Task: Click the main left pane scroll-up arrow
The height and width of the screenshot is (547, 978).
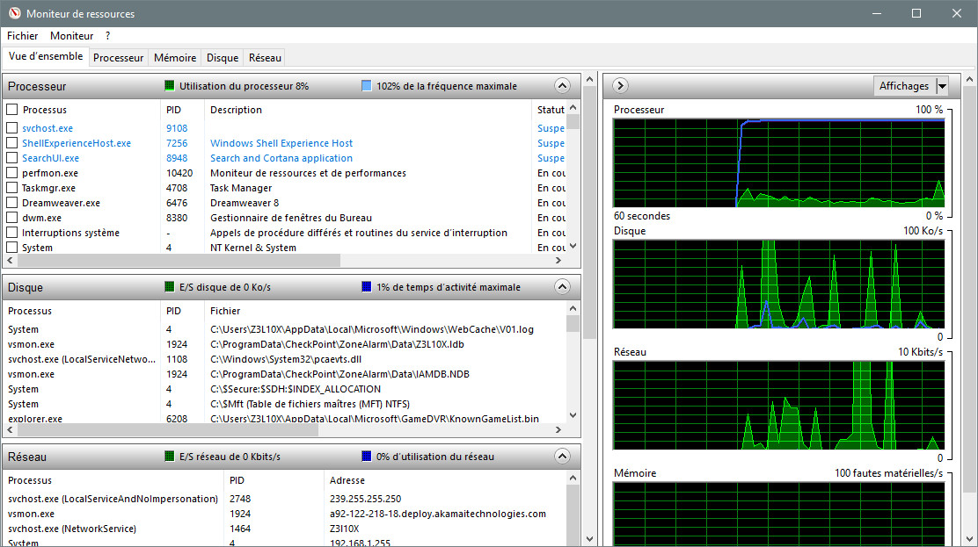Action: pyautogui.click(x=590, y=79)
